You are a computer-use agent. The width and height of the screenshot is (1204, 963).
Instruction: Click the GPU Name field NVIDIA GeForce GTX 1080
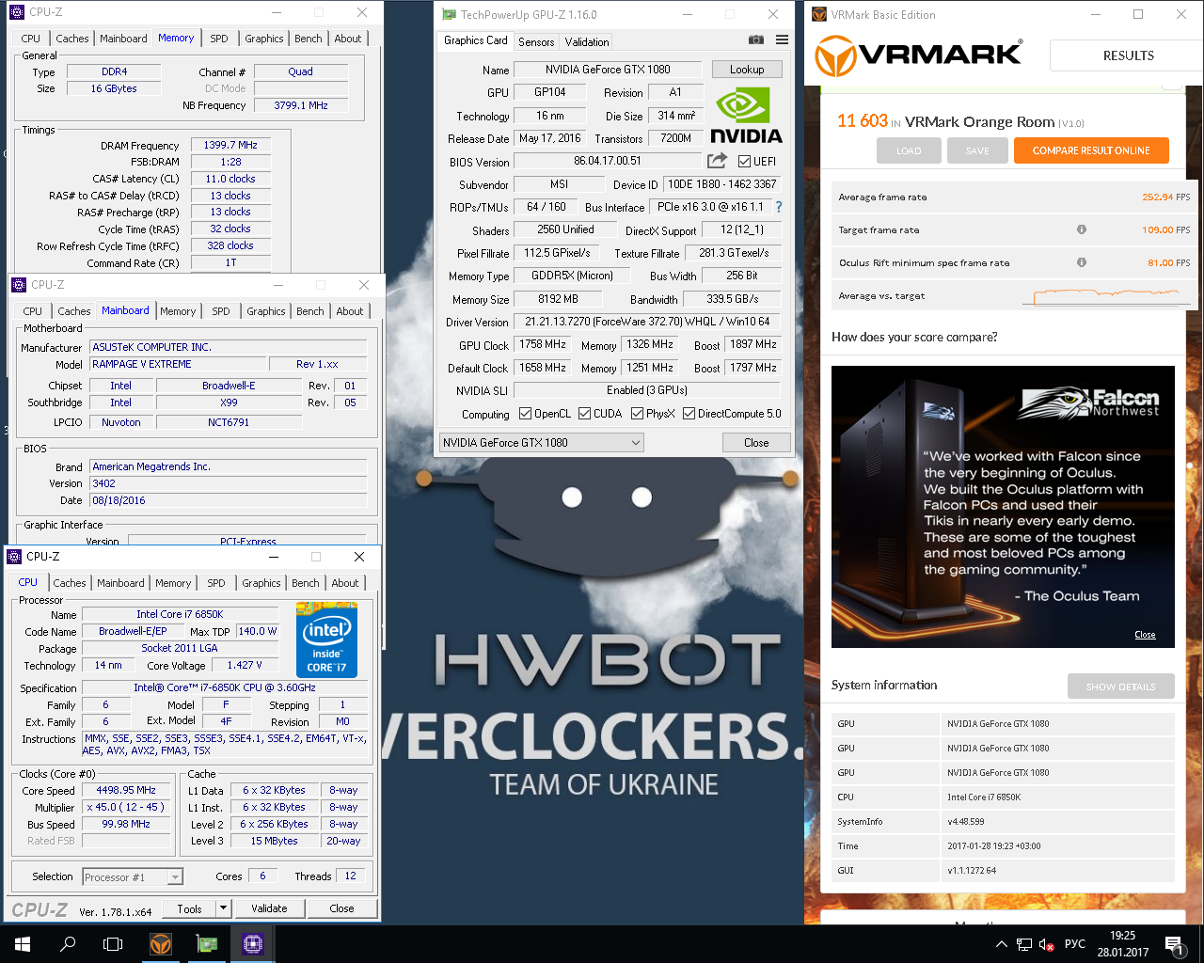coord(608,70)
